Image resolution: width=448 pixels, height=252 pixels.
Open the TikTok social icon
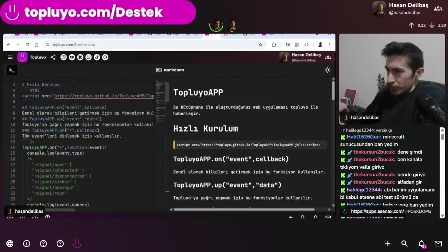point(97,57)
